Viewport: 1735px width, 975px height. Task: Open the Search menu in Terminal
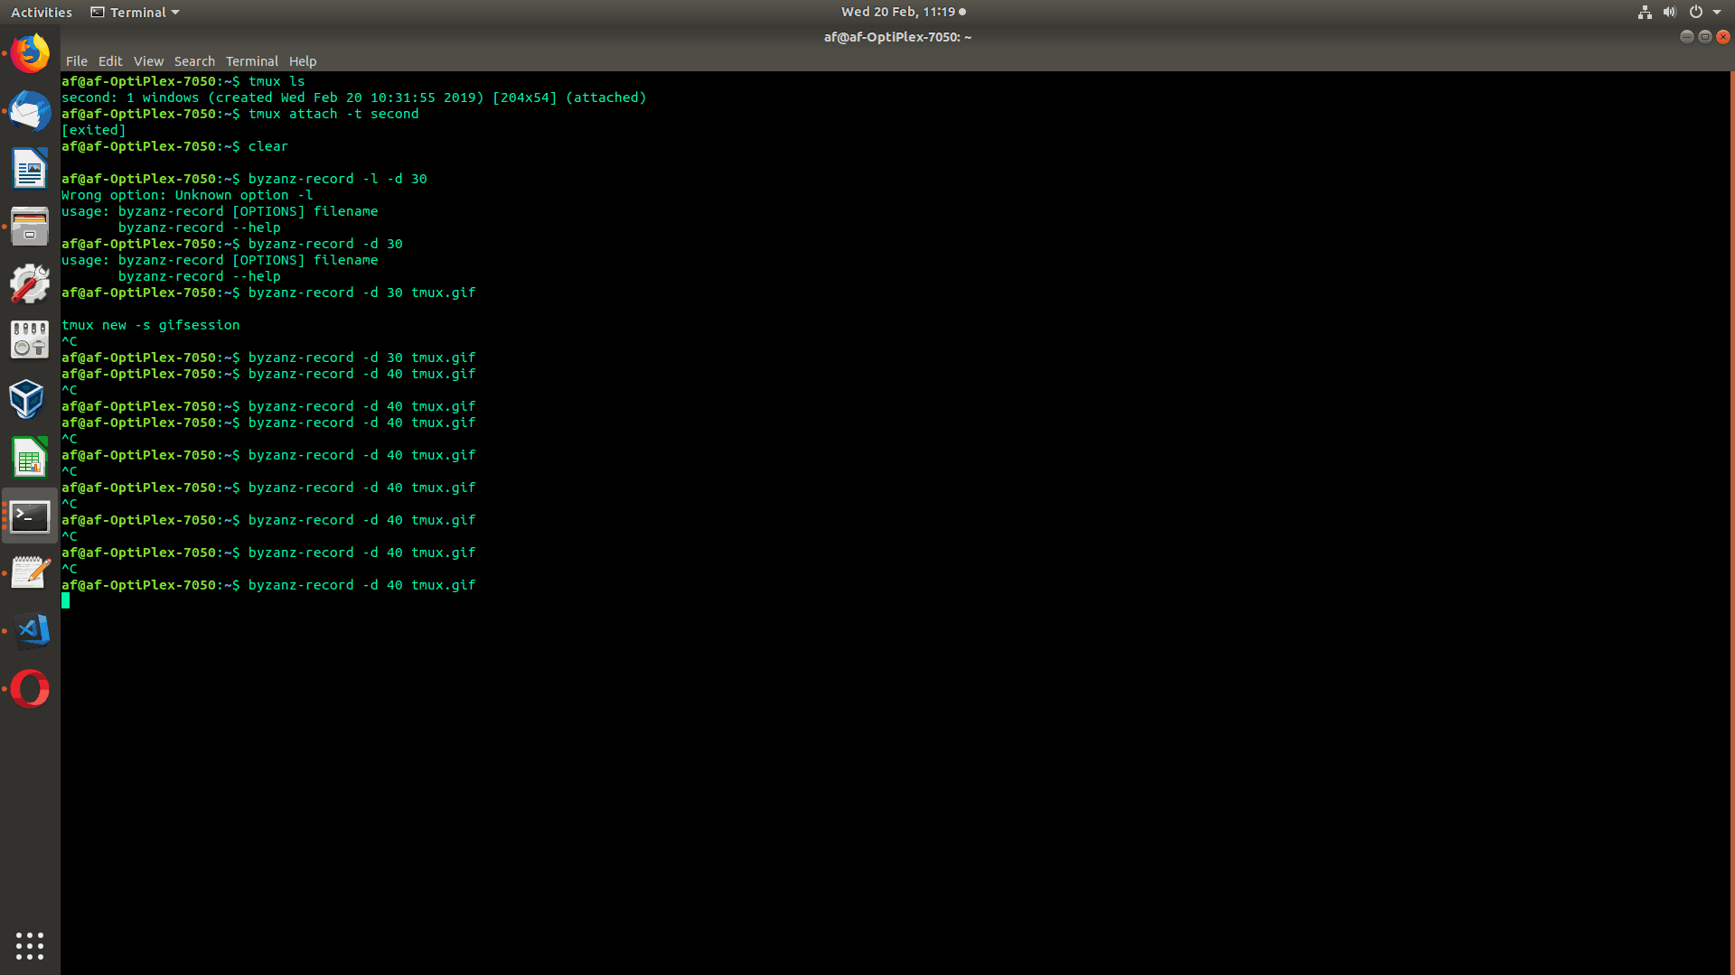(x=194, y=60)
